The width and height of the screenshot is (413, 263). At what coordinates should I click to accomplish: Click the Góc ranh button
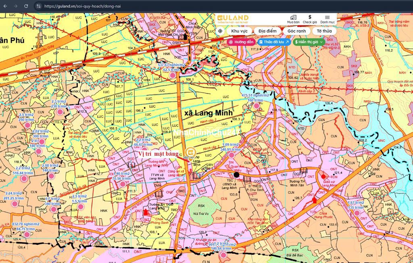(x=296, y=31)
